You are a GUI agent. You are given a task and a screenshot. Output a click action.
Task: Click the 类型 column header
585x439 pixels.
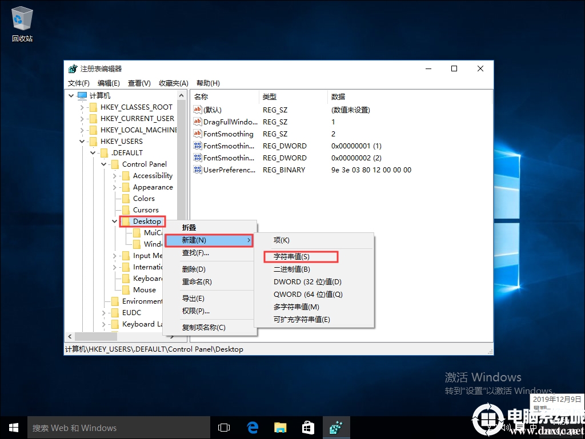tap(293, 97)
